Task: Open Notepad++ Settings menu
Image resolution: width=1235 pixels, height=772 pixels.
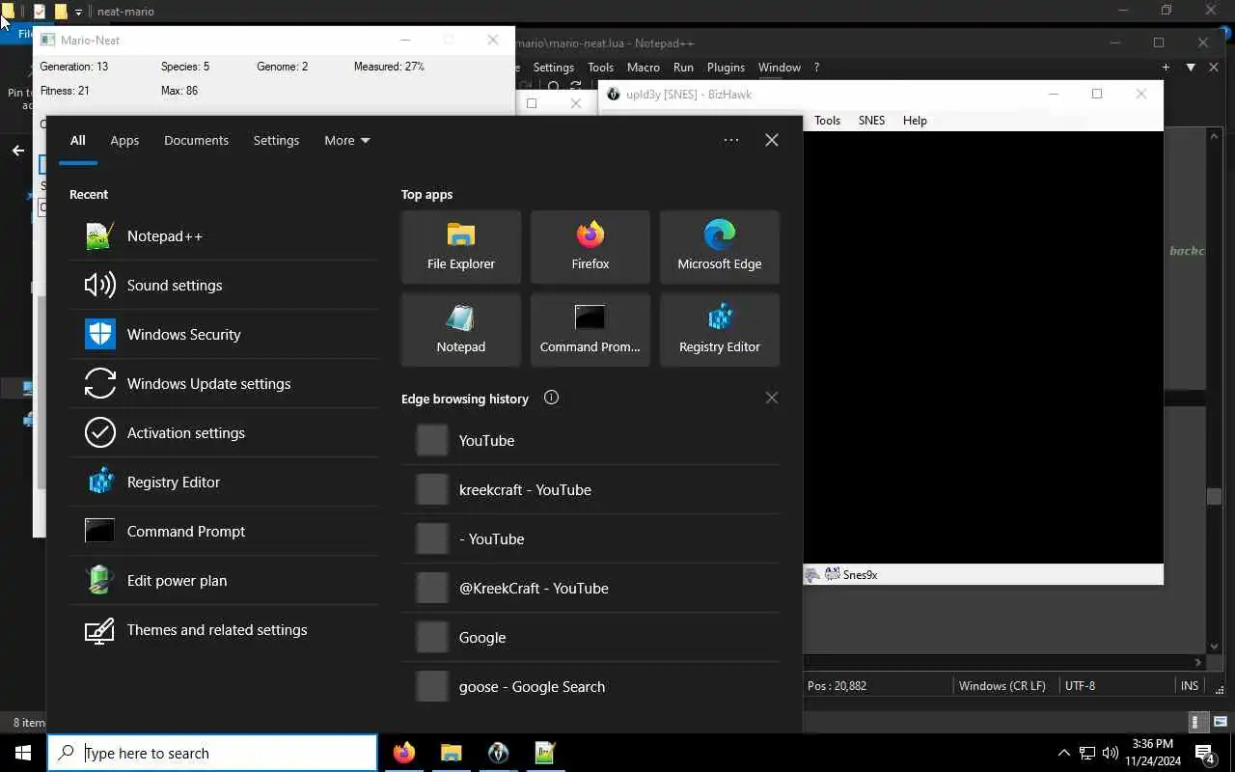Action: tap(554, 68)
